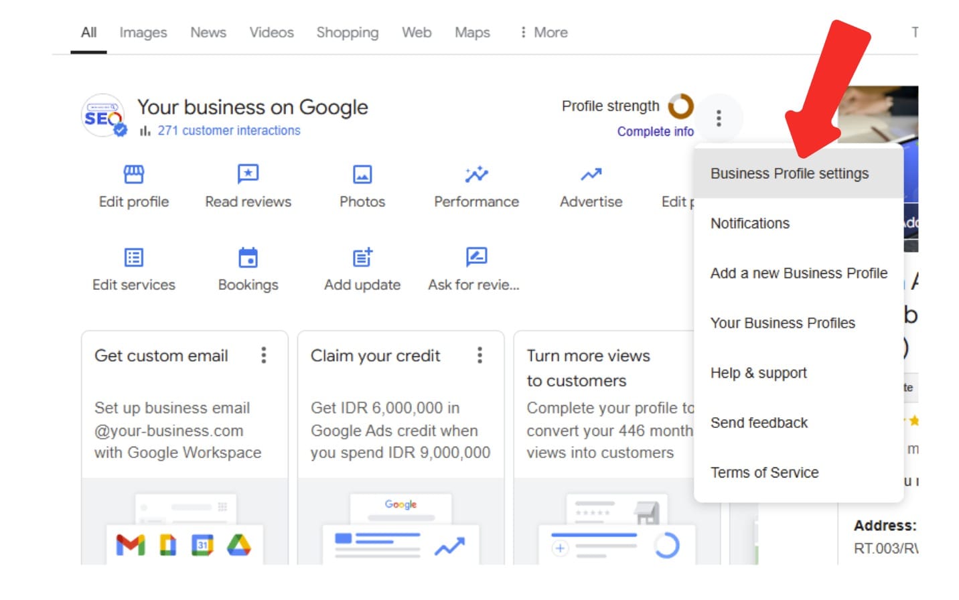Switch to the Web search tab
Viewport: 959px width, 600px height.
click(x=417, y=32)
